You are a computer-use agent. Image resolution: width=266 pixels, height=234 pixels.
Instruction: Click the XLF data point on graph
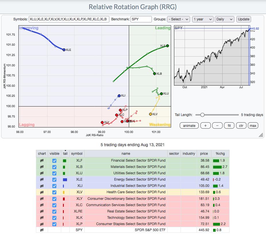(167, 46)
